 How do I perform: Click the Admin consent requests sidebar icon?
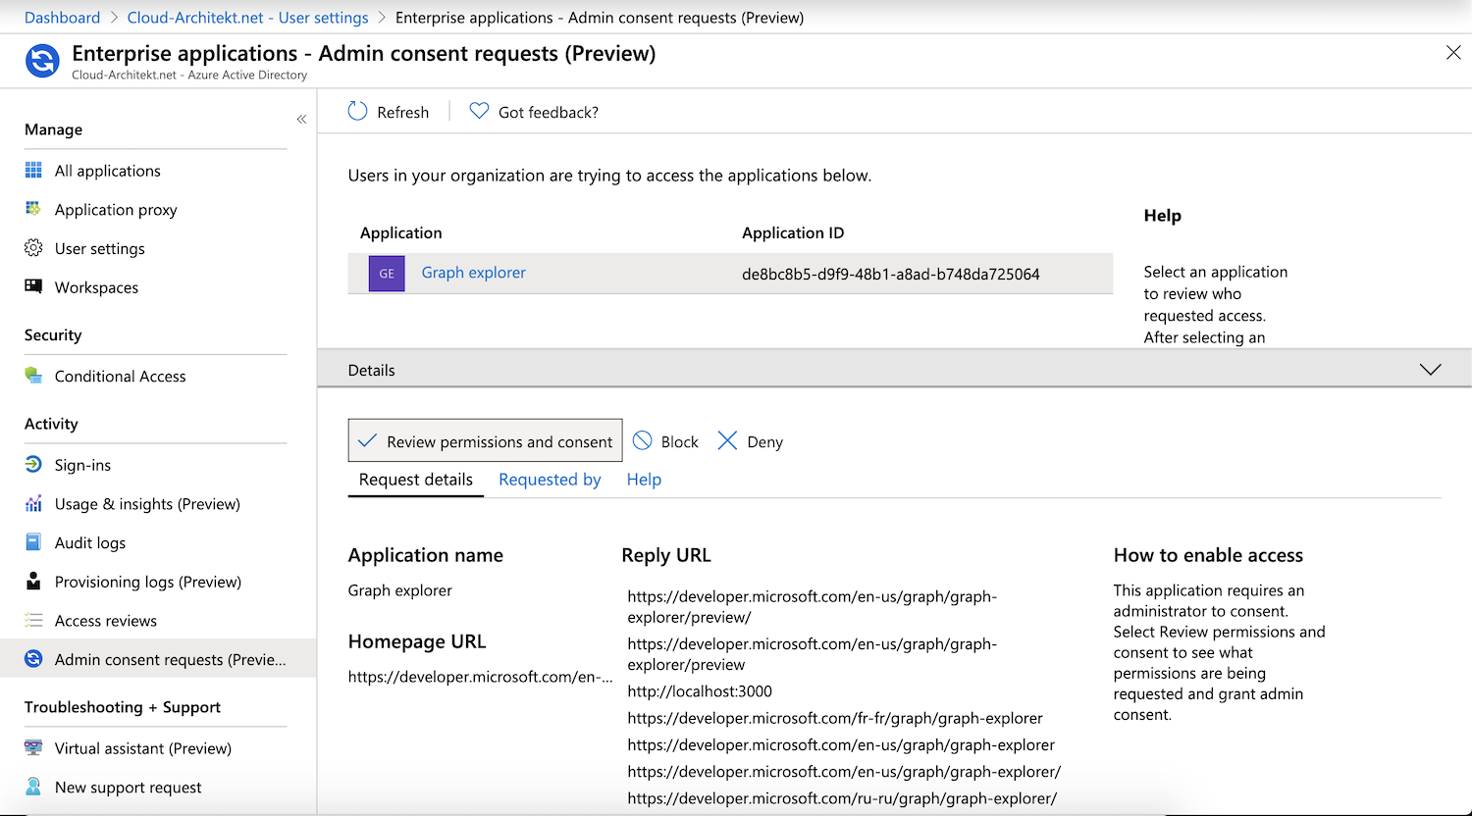(33, 659)
